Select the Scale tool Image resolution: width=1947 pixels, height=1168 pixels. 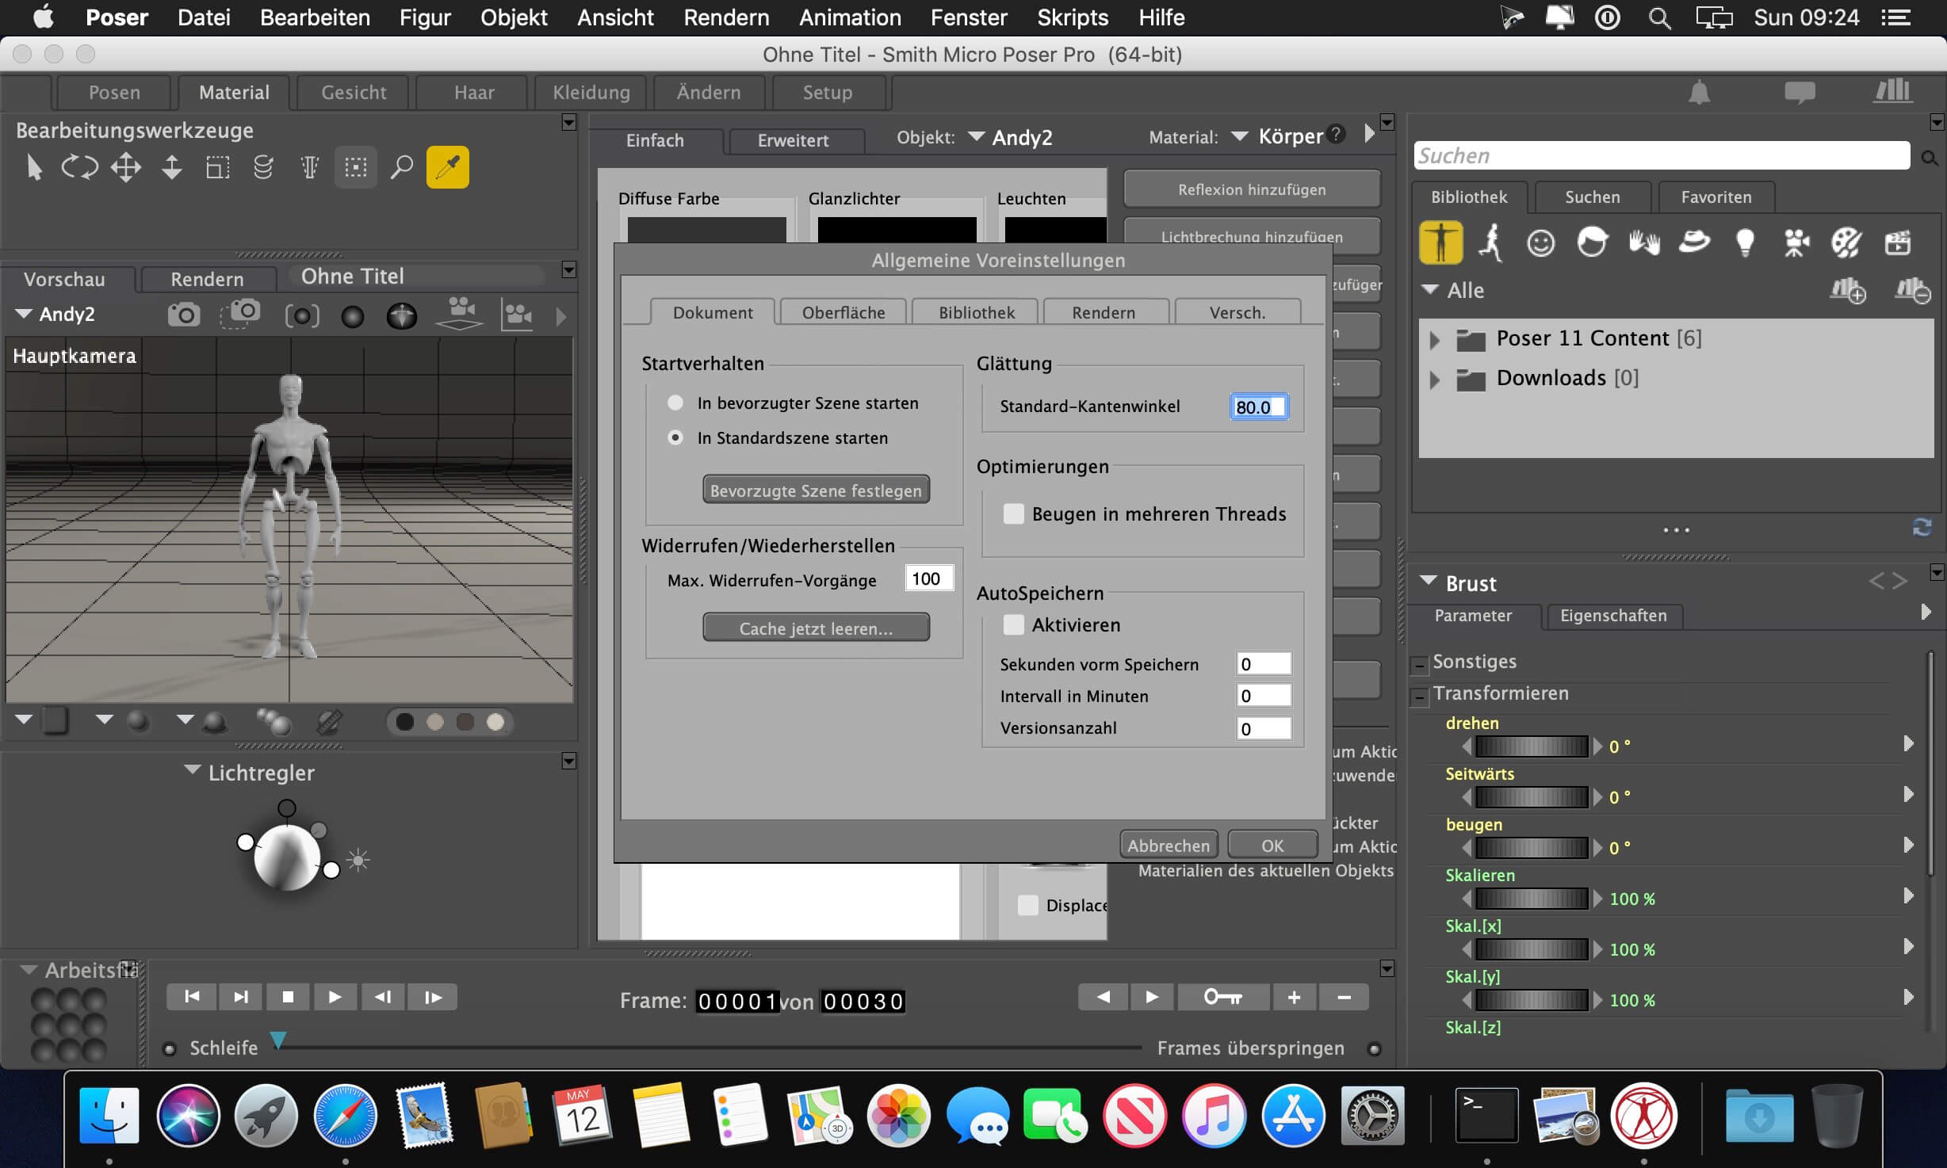tap(217, 168)
